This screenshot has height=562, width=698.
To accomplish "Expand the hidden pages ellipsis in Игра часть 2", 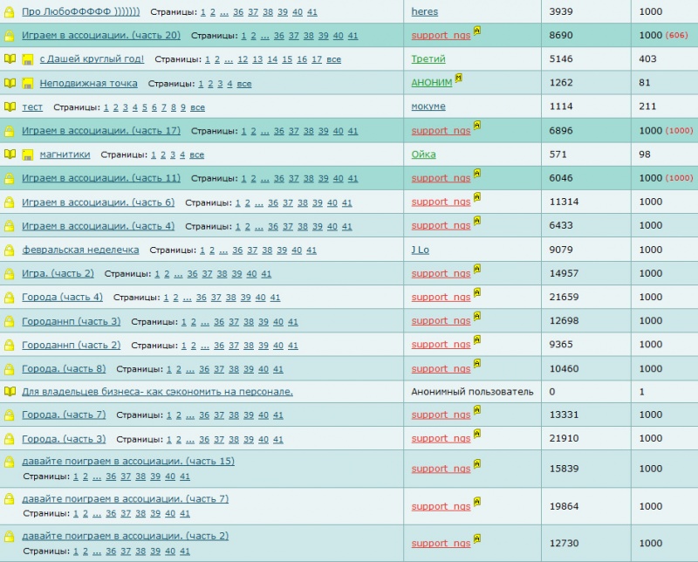I will [178, 274].
